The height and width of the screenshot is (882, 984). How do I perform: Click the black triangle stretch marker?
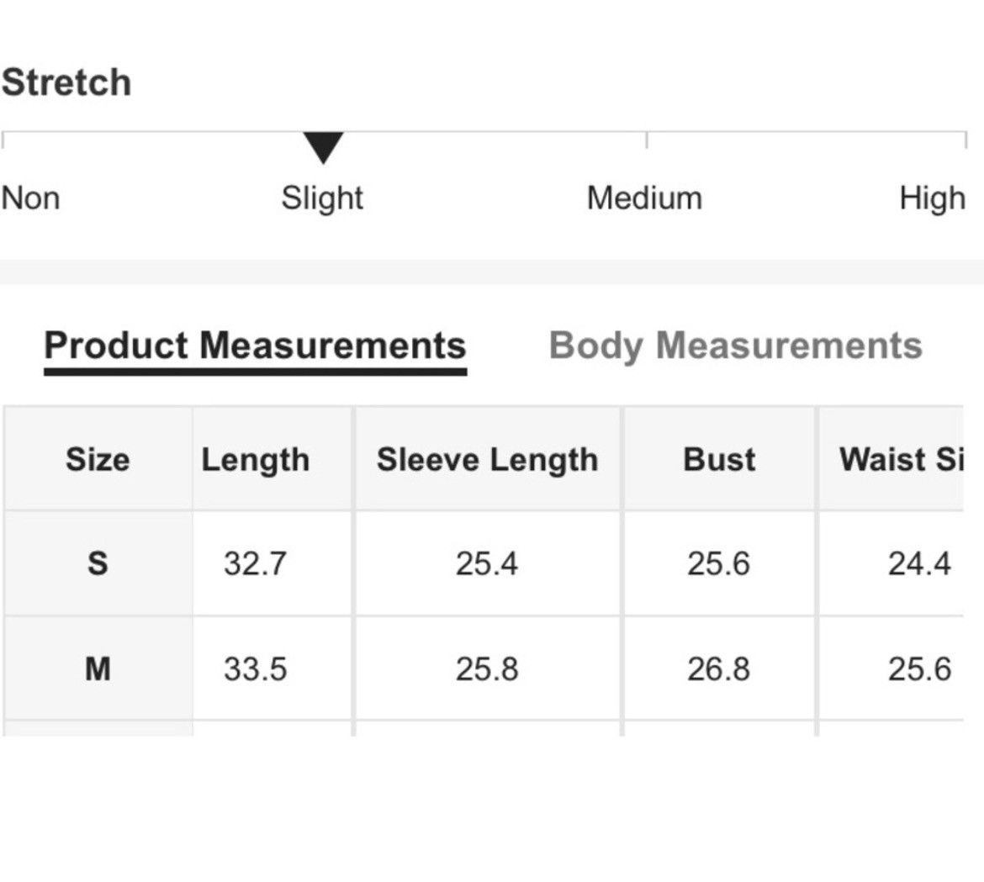pyautogui.click(x=323, y=147)
